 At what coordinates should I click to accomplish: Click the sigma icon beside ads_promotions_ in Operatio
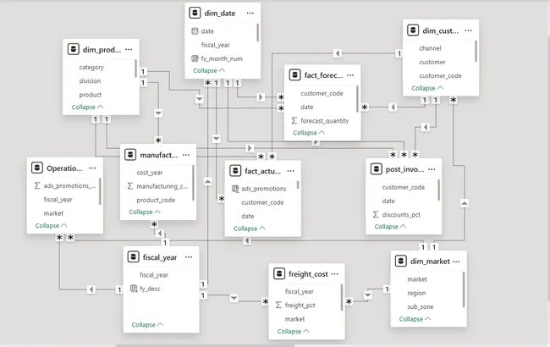[x=37, y=185]
